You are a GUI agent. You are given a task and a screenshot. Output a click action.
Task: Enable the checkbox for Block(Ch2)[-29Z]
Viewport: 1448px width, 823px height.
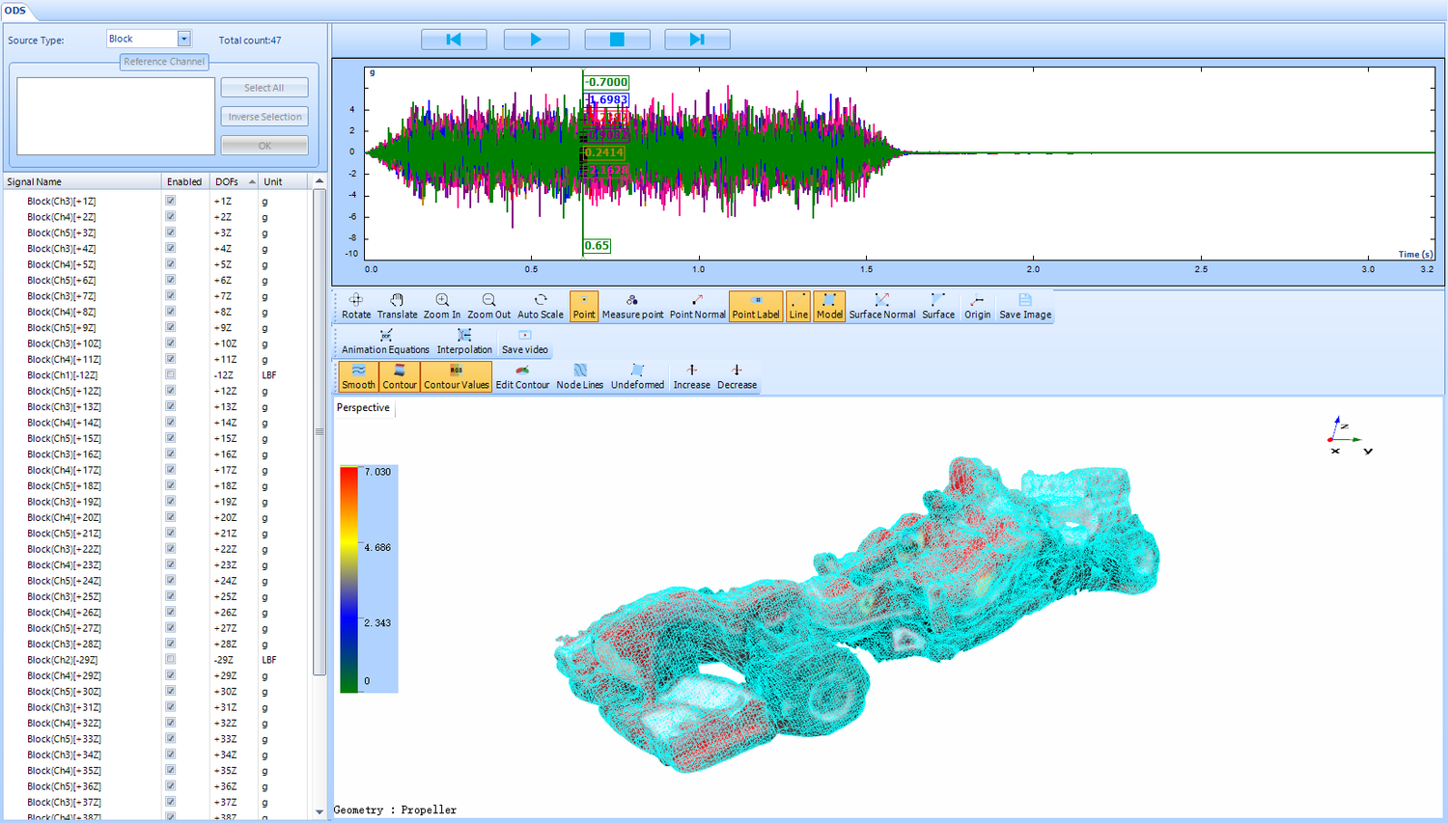click(x=169, y=659)
